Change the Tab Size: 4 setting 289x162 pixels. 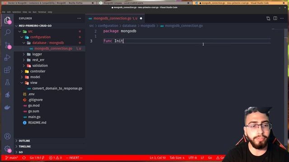177,158
